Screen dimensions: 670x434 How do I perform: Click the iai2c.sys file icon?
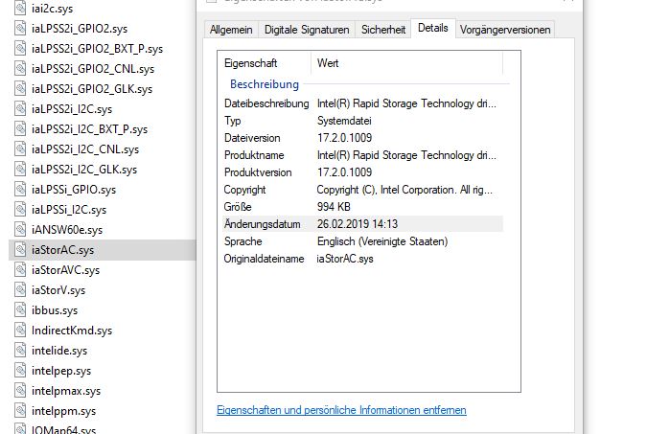point(20,8)
